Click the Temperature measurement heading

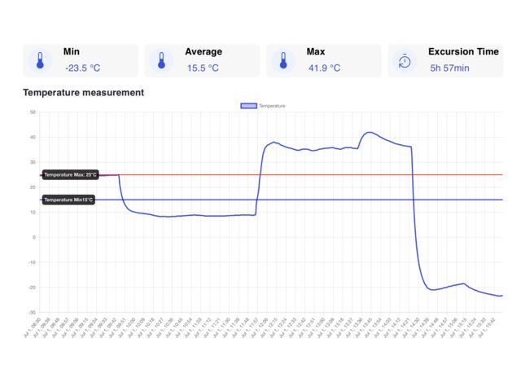coord(83,93)
